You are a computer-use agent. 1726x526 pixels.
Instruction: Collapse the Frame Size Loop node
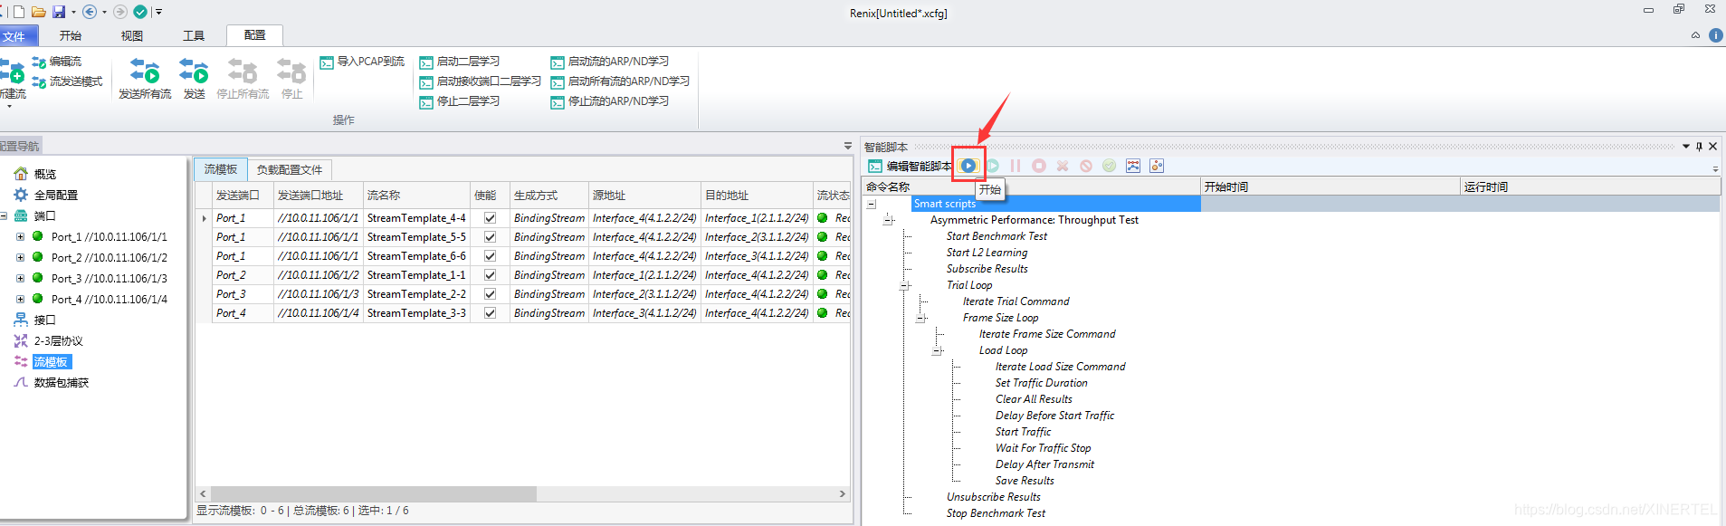coord(920,318)
